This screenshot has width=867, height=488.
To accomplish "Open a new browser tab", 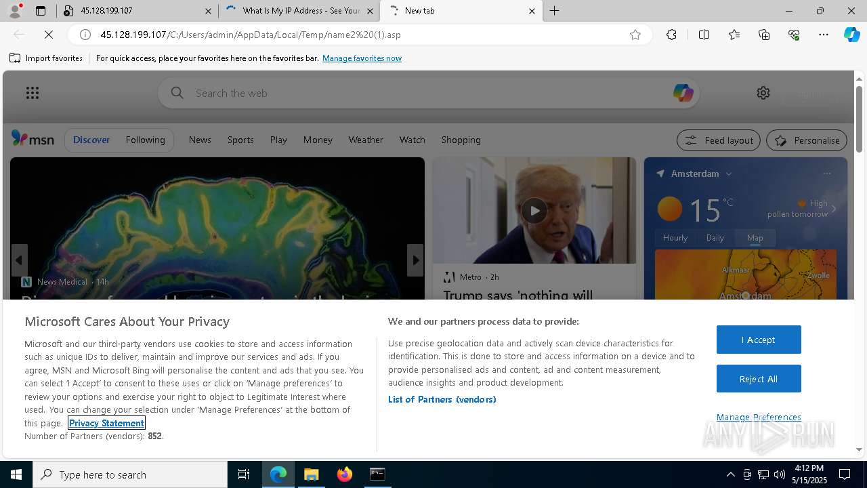I will coord(554,11).
